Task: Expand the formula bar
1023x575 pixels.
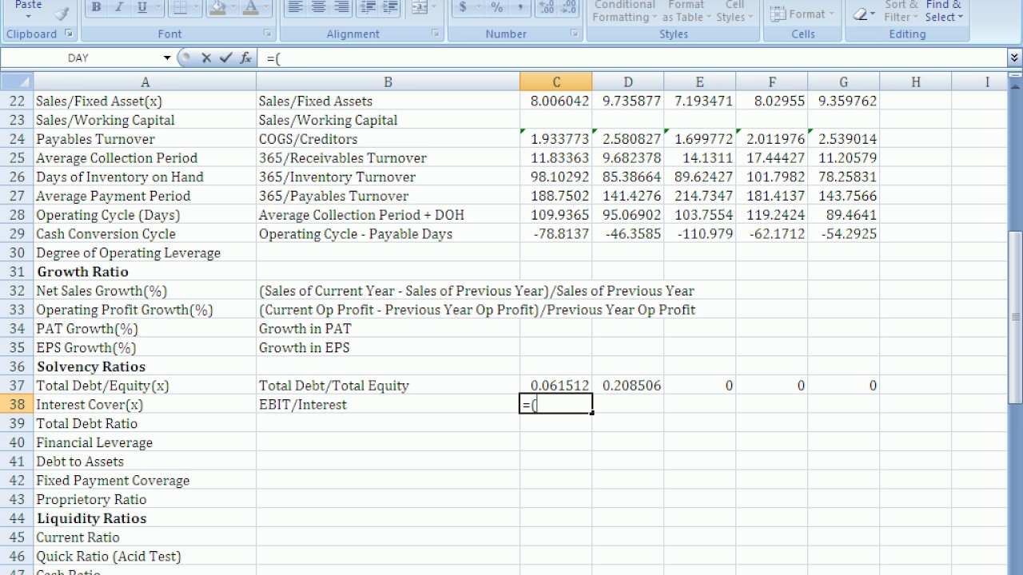Action: [1015, 57]
